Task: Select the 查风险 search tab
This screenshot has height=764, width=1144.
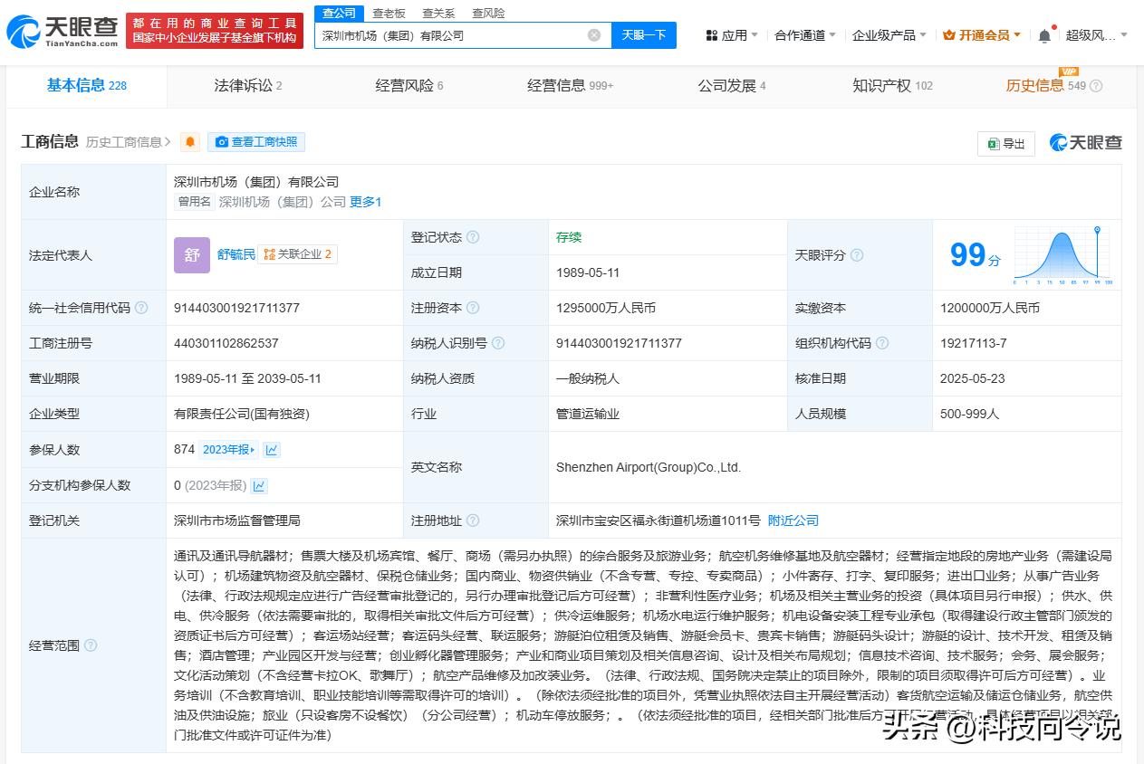Action: coord(488,14)
